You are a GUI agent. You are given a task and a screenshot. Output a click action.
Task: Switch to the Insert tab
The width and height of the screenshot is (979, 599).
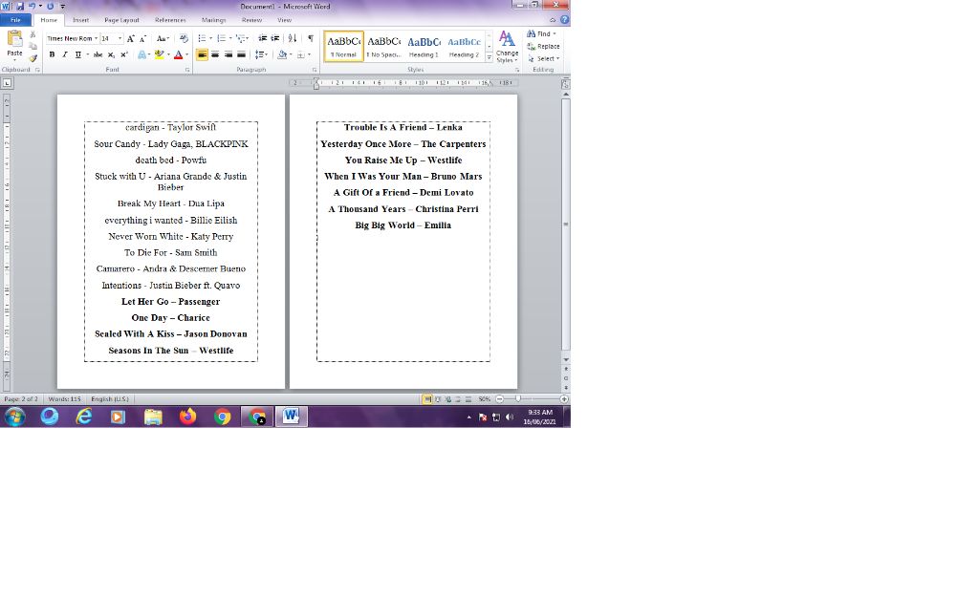tap(80, 20)
